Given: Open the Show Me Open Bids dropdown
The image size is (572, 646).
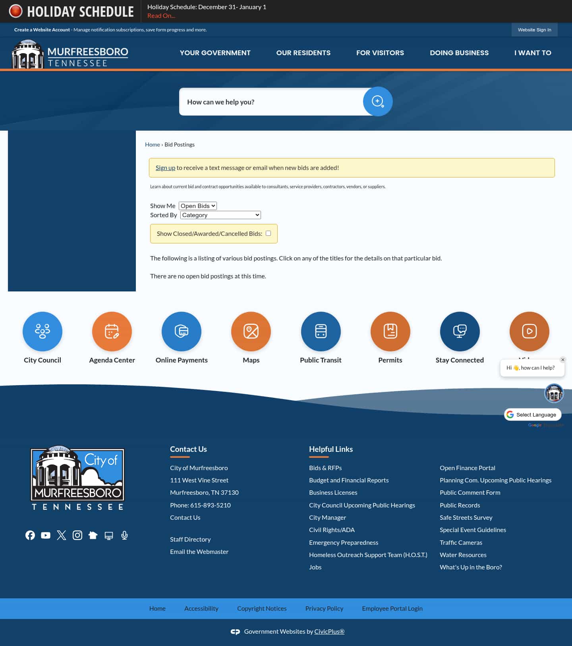Looking at the screenshot, I should pos(198,206).
